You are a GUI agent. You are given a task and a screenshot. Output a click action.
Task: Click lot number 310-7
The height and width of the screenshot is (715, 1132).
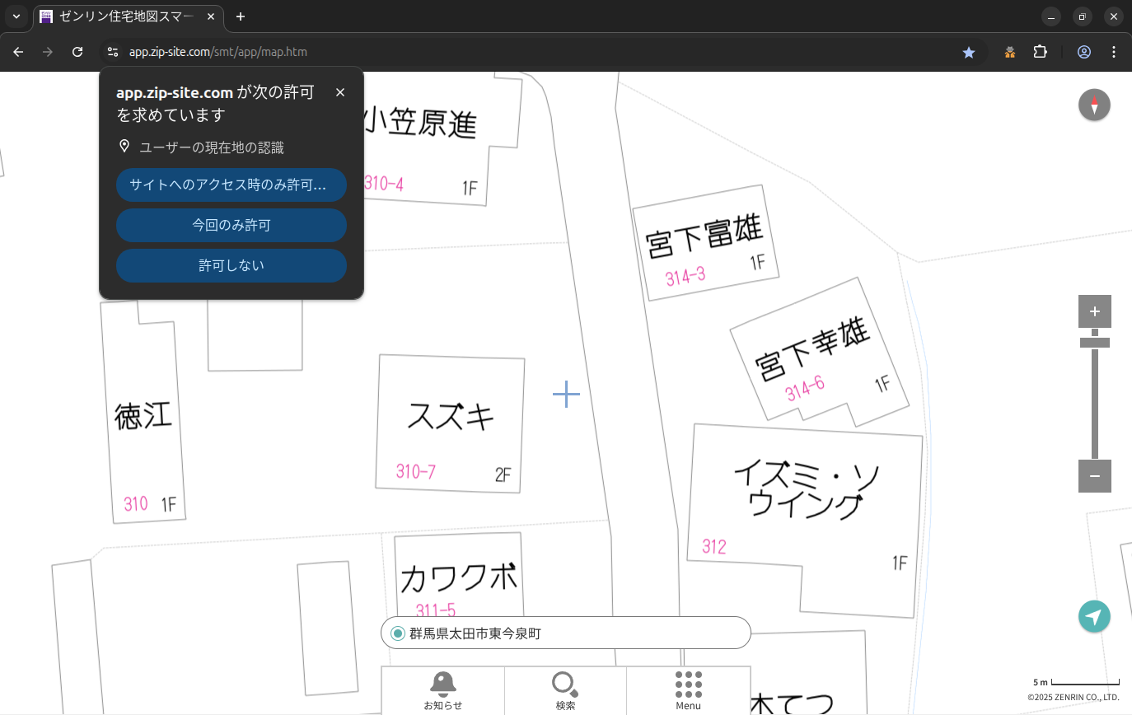(x=416, y=471)
